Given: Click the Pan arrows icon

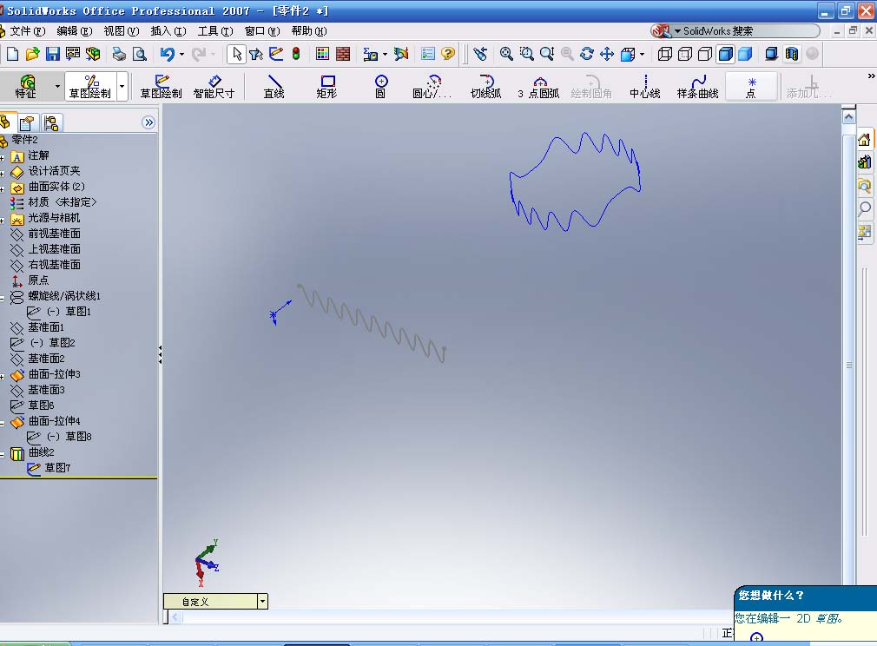Looking at the screenshot, I should (607, 54).
